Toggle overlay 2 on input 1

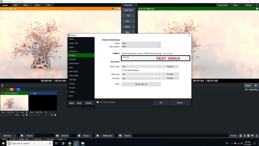tap(5, 115)
